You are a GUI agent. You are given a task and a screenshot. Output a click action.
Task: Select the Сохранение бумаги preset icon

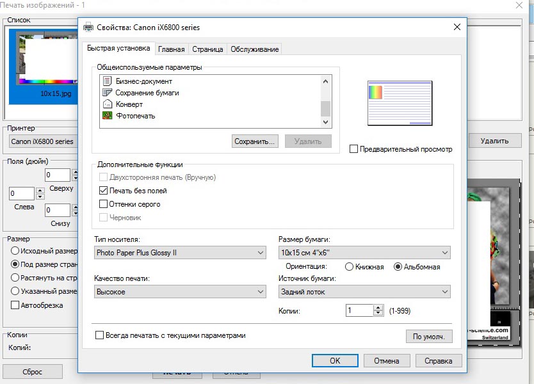point(108,93)
